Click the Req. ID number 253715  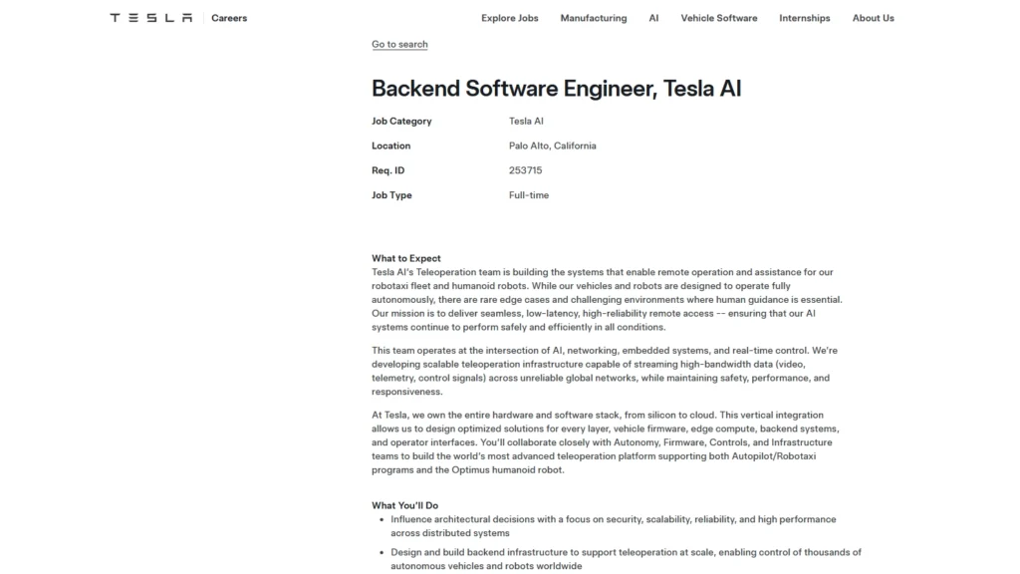(525, 170)
